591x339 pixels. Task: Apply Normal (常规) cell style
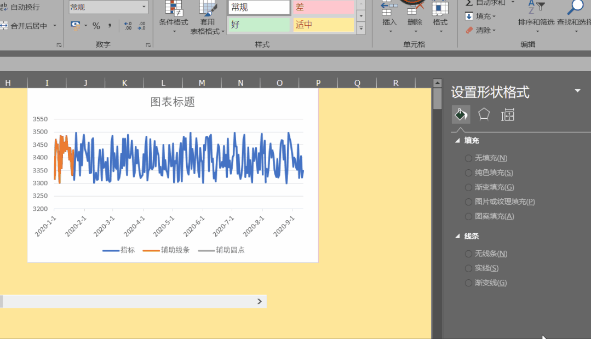[x=259, y=7]
